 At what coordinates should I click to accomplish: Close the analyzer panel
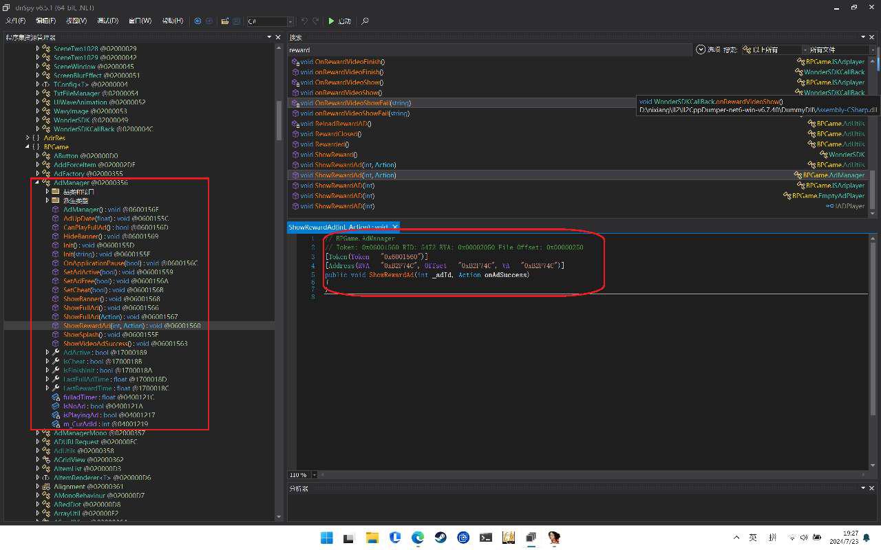pos(871,488)
